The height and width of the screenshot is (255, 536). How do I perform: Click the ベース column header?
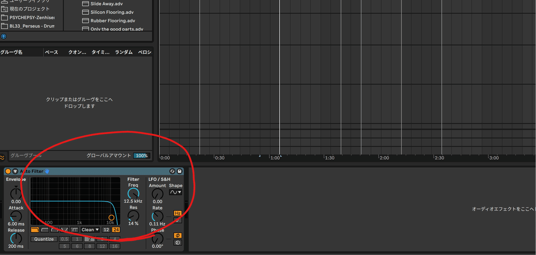point(51,52)
